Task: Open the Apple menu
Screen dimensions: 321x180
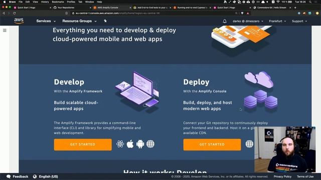Action: pos(5,2)
